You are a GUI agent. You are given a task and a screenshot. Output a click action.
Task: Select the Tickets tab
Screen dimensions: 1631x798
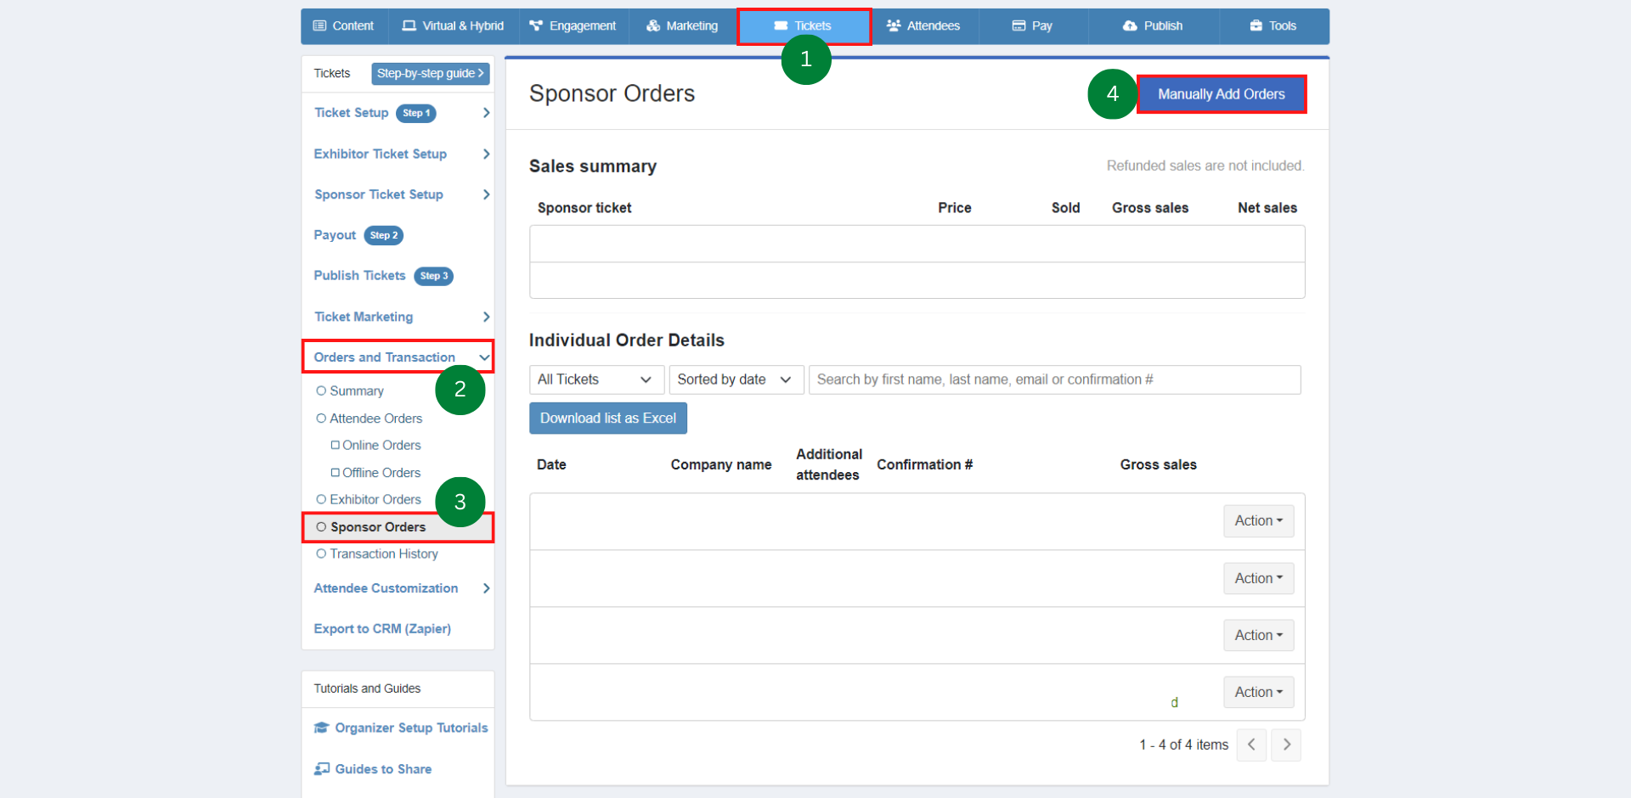pyautogui.click(x=804, y=26)
